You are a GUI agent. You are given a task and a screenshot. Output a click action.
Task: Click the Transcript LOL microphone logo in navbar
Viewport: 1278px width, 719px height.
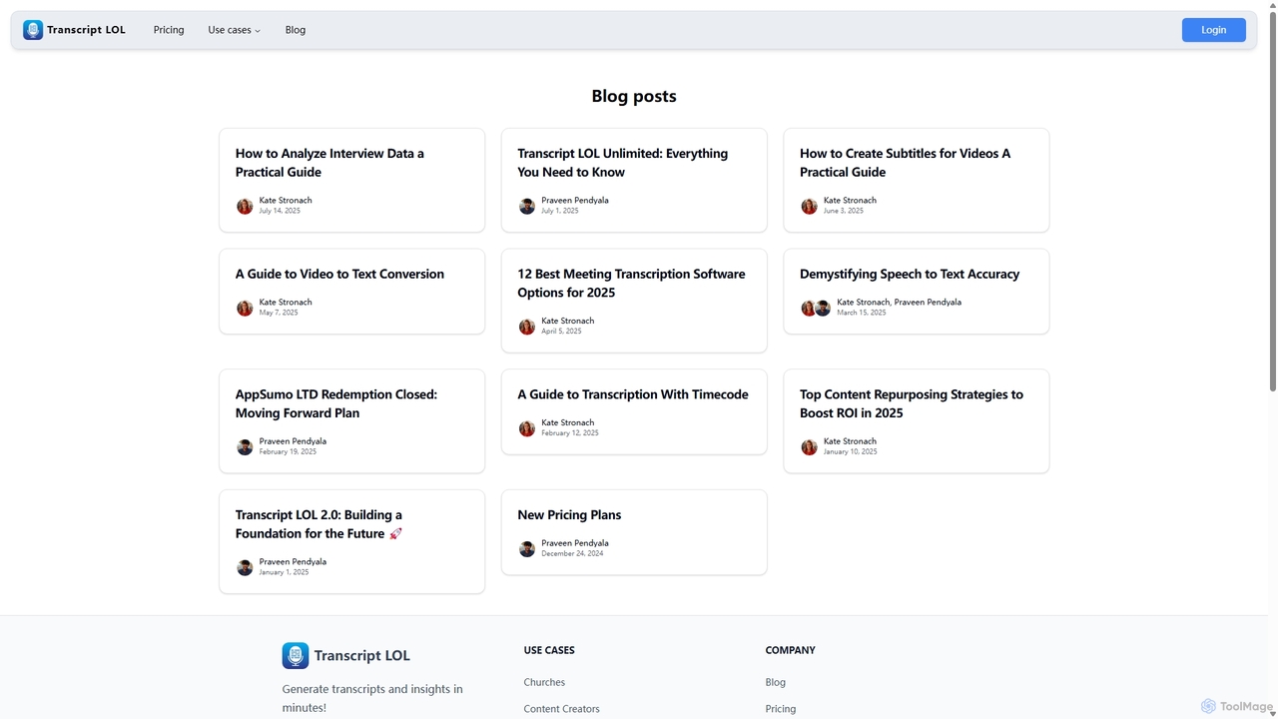click(33, 30)
